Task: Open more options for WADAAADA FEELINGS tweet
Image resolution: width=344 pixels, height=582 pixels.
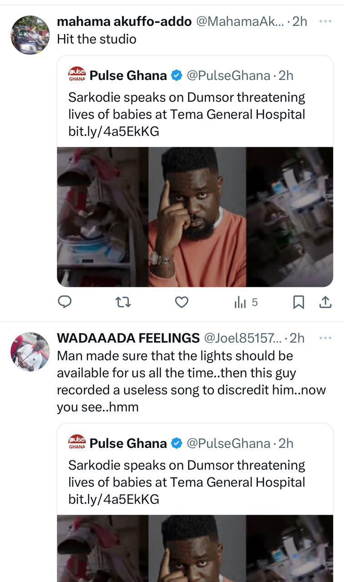Action: (x=325, y=338)
